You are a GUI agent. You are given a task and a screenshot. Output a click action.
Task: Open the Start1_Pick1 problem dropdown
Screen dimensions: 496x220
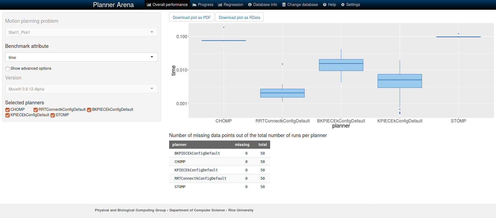tap(82, 32)
